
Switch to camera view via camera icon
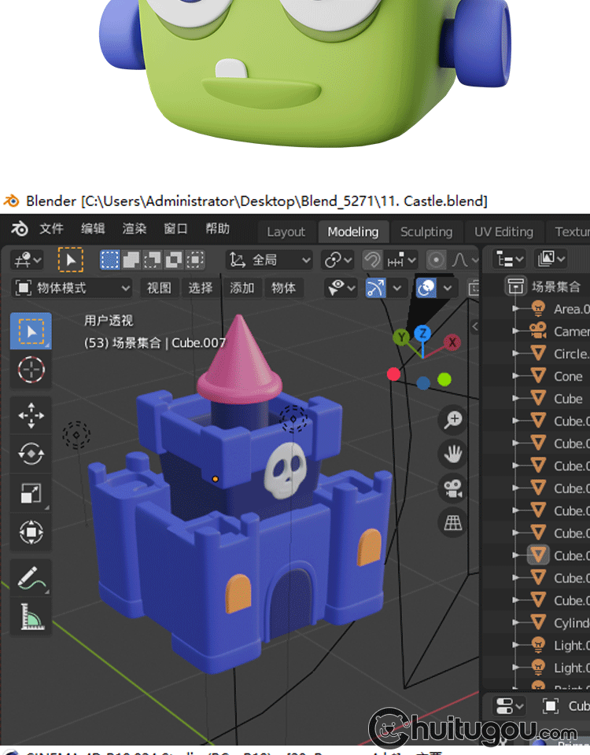point(453,488)
